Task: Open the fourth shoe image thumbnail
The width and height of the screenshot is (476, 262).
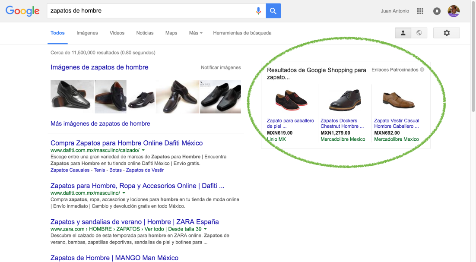Action: pyautogui.click(x=178, y=96)
